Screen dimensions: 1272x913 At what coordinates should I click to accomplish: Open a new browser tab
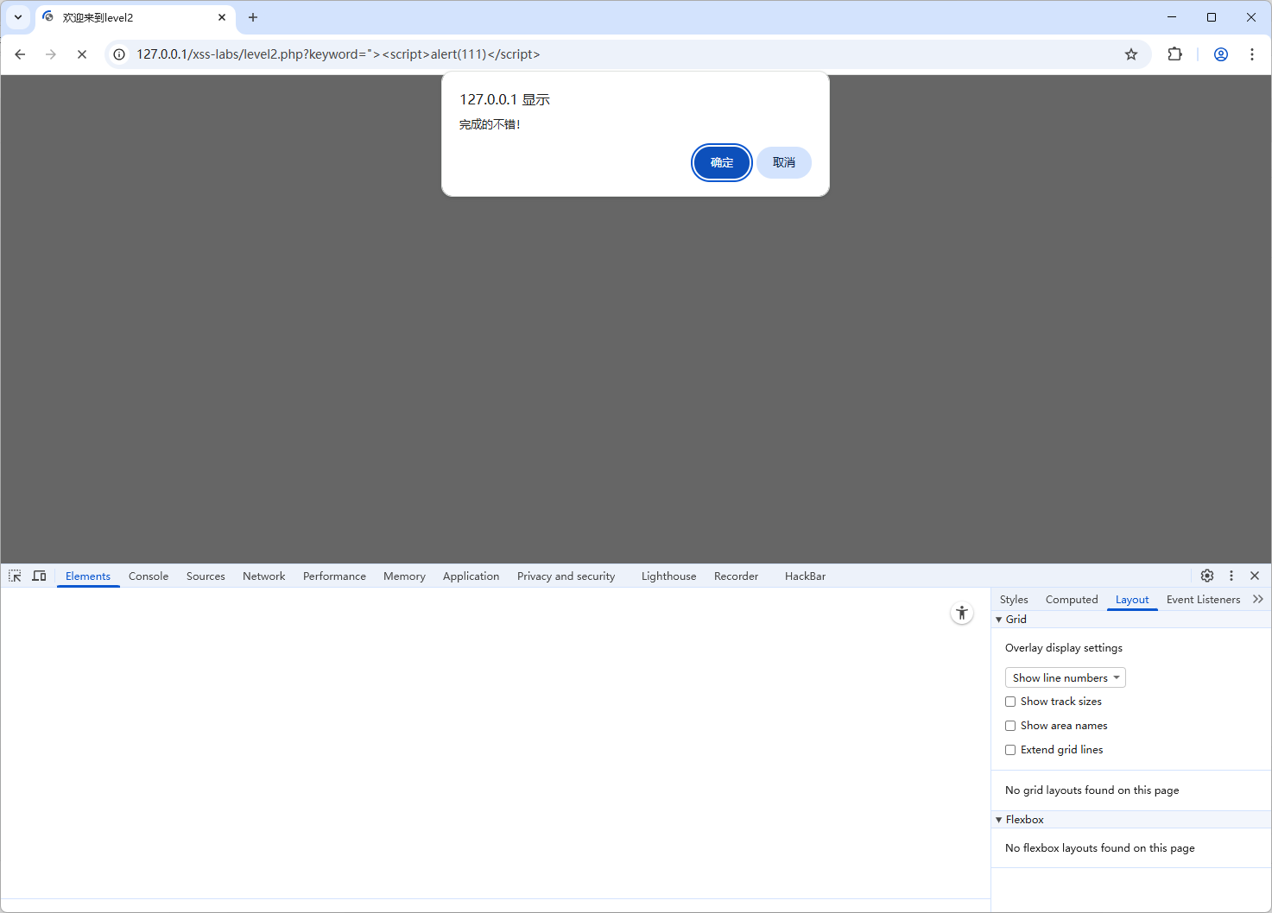[253, 17]
